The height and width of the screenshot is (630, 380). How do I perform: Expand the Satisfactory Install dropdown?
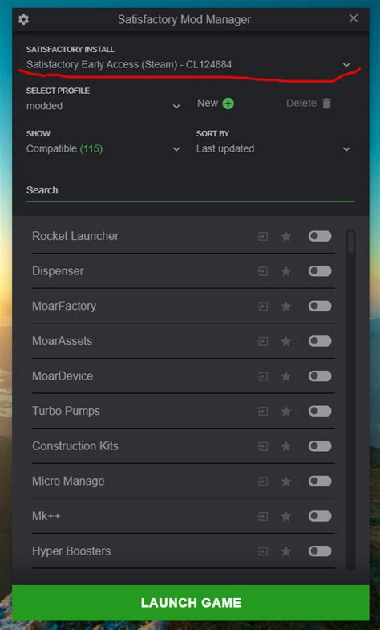click(188, 64)
